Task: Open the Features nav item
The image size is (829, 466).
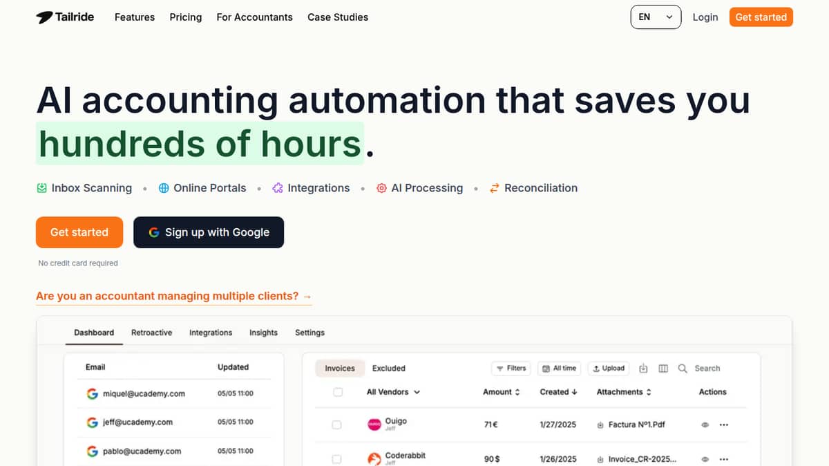Action: [x=135, y=17]
